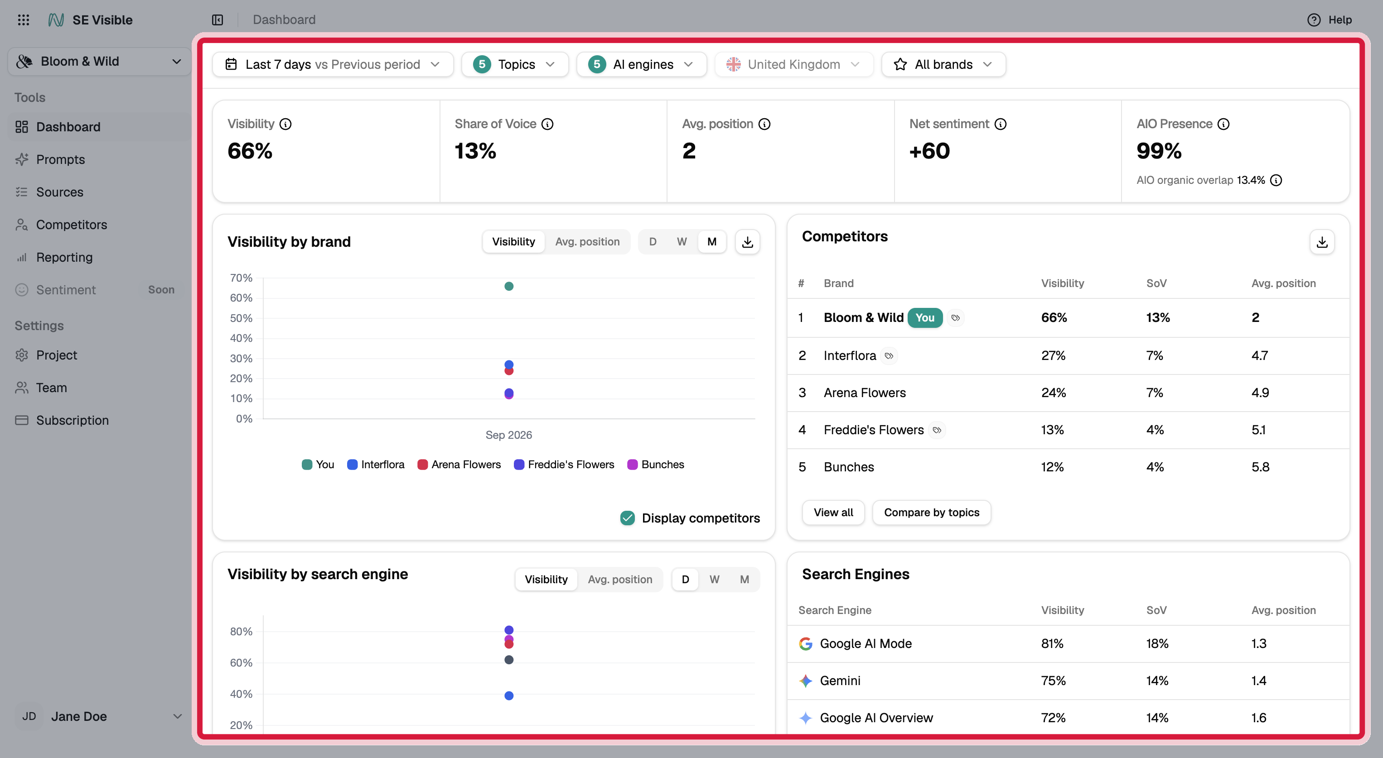
Task: Click the link icon beside Interflora
Action: 889,355
